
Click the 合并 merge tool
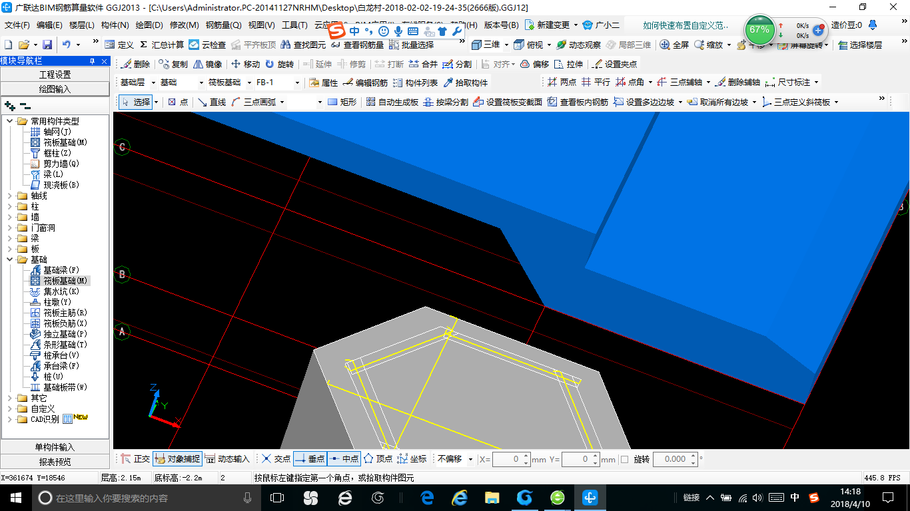(x=423, y=65)
